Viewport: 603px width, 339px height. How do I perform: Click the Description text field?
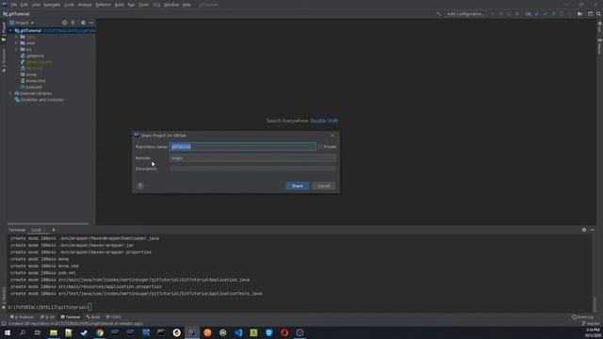(253, 169)
